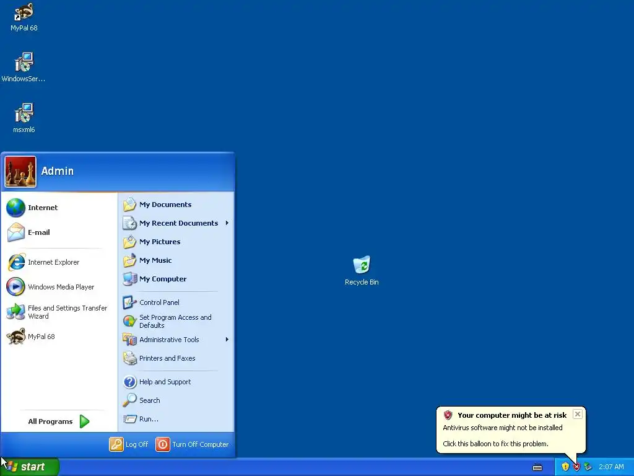Open My Music folder
The height and width of the screenshot is (476, 634).
point(176,260)
